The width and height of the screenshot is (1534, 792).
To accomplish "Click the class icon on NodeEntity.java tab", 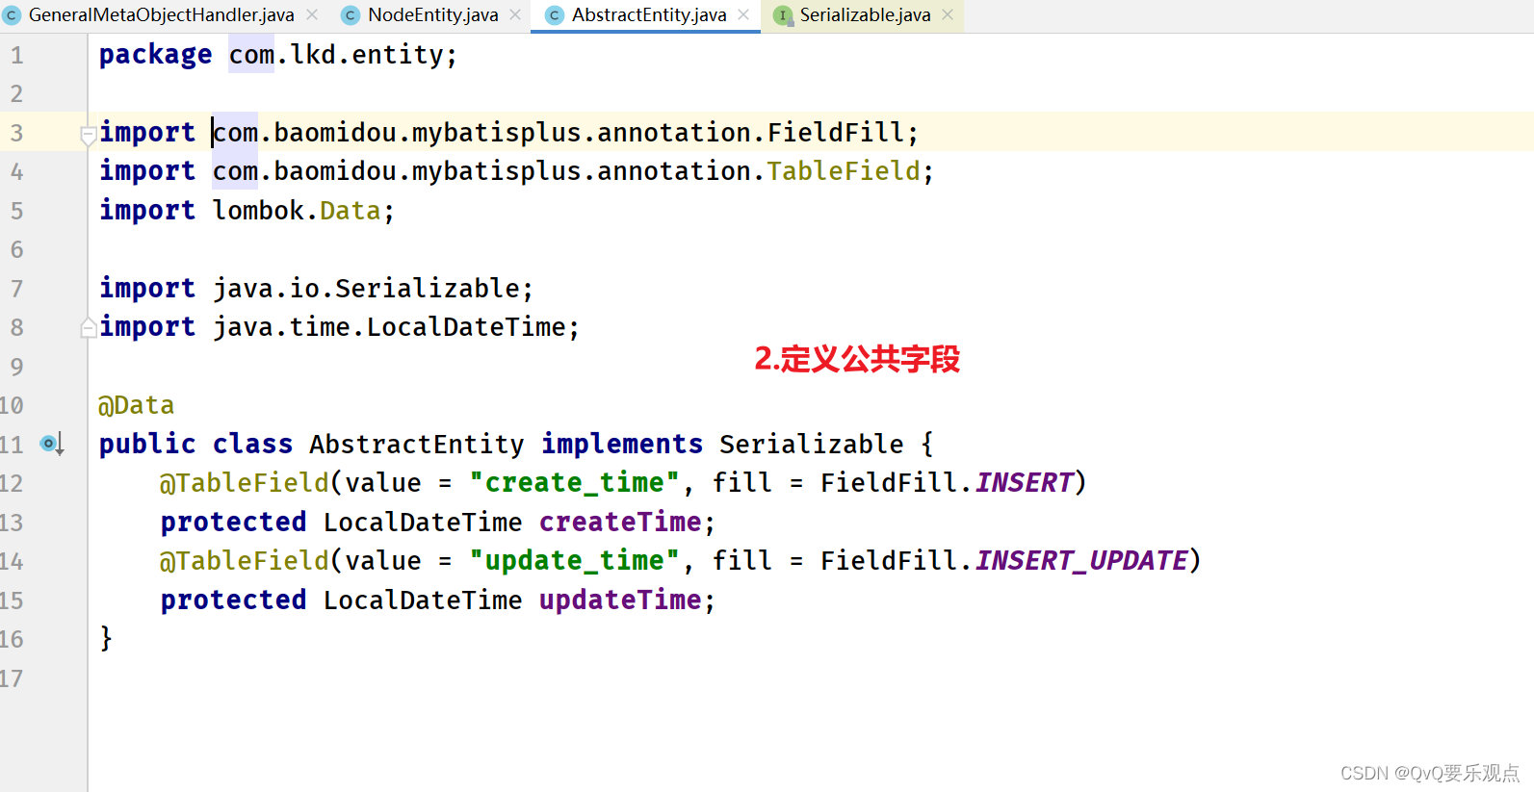I will (x=351, y=15).
